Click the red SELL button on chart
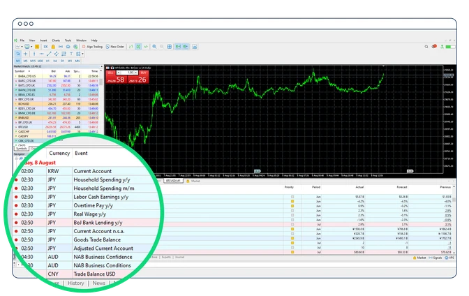Screen dimensions: 469x296 pyautogui.click(x=110, y=73)
